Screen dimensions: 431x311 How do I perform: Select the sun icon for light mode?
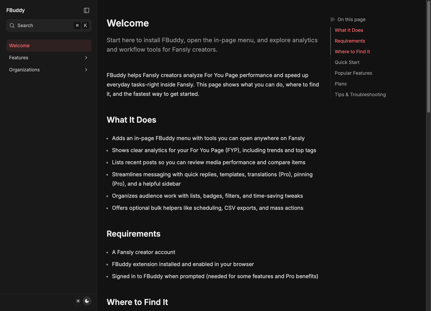pyautogui.click(x=78, y=301)
